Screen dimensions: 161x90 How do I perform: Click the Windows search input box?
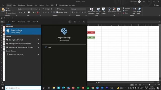(23, 88)
